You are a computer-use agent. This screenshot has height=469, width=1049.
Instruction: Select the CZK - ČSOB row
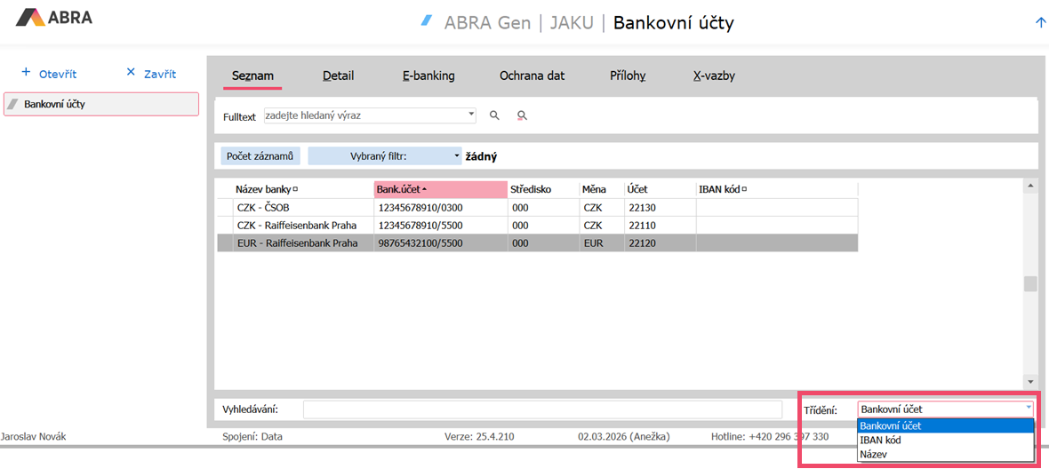click(537, 208)
